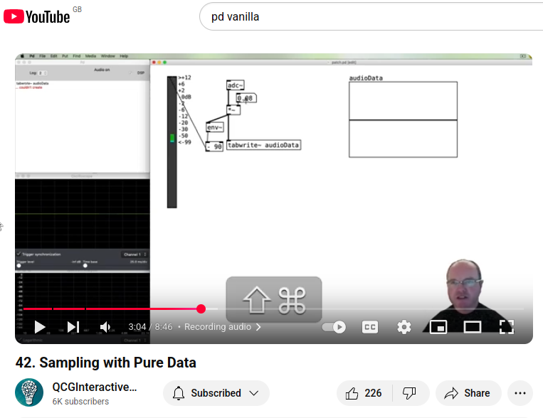Dislike this video
This screenshot has width=543, height=418.
pos(410,393)
